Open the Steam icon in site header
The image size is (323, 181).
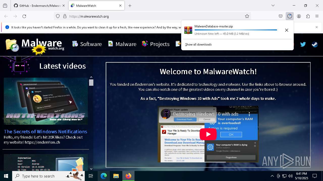pos(315,44)
